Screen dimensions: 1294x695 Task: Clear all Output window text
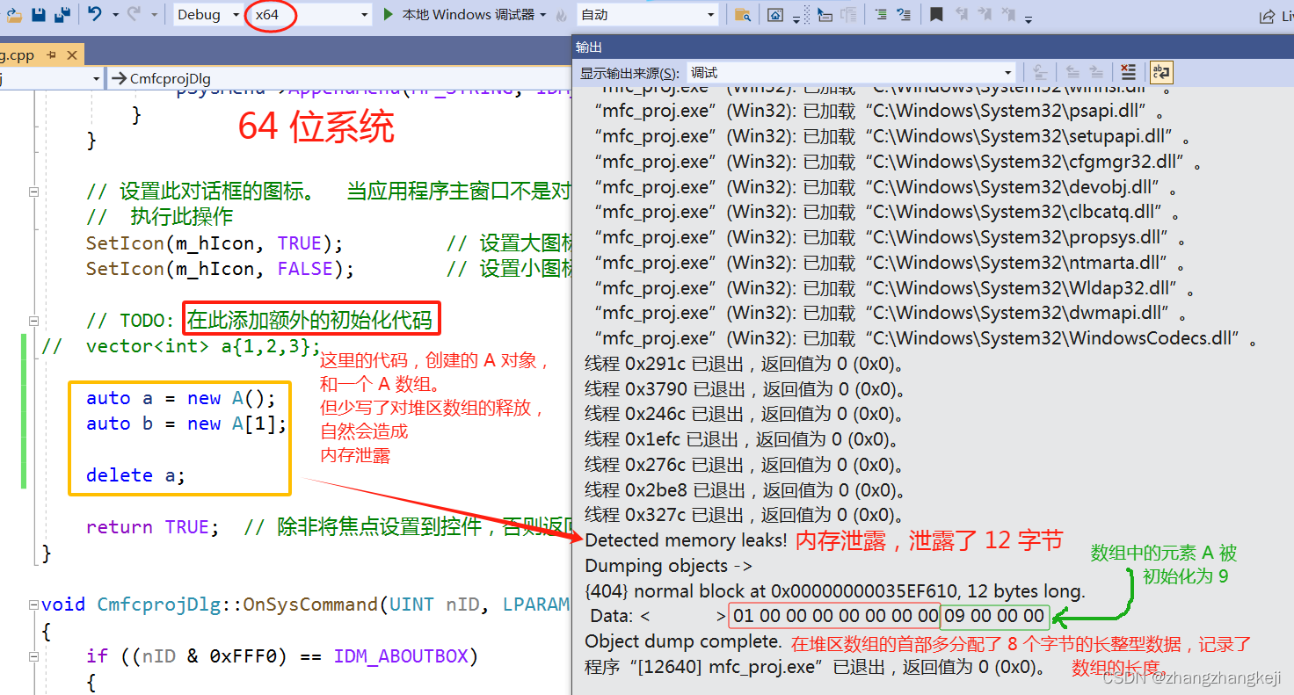click(1129, 73)
